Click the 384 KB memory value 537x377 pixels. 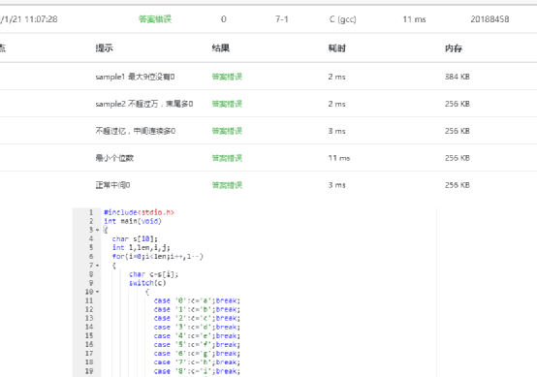pos(458,77)
